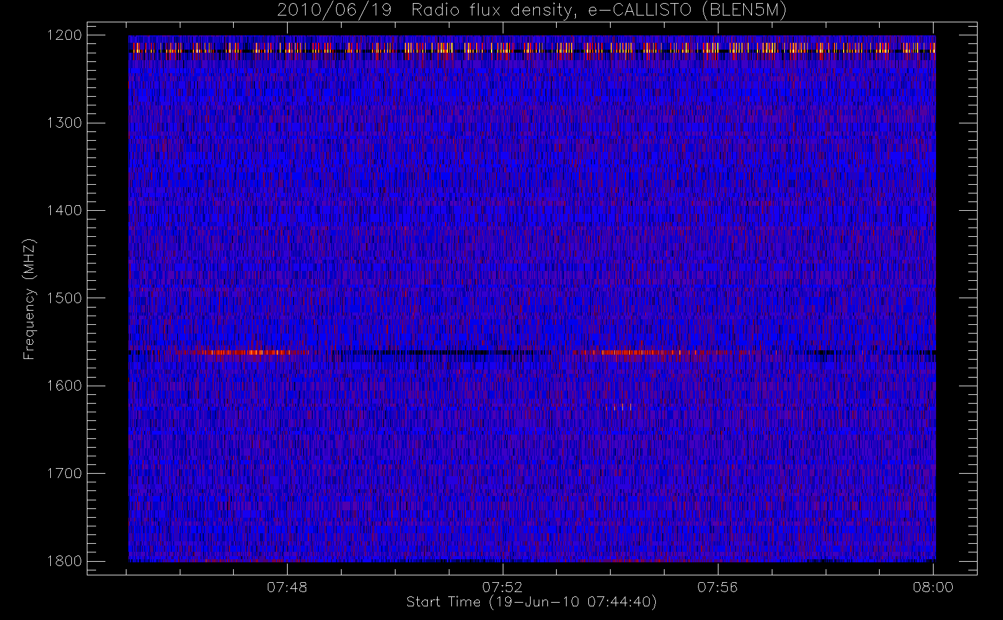Click the 1600 frequency tick label
The width and height of the screenshot is (1003, 620).
coord(65,386)
